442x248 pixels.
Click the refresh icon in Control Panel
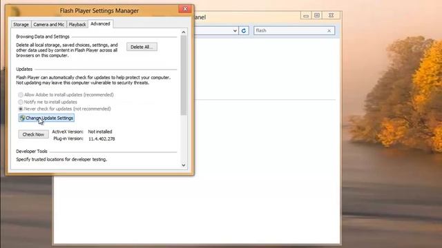[x=244, y=30]
